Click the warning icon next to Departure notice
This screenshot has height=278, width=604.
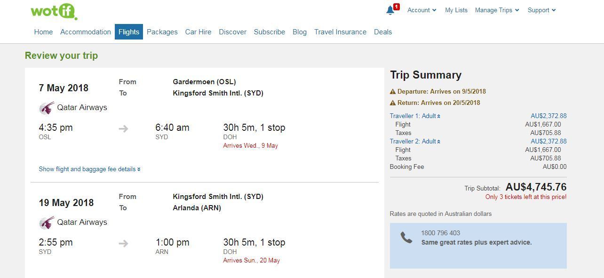pos(393,92)
